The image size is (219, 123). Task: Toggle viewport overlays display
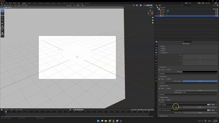[x=141, y=5]
